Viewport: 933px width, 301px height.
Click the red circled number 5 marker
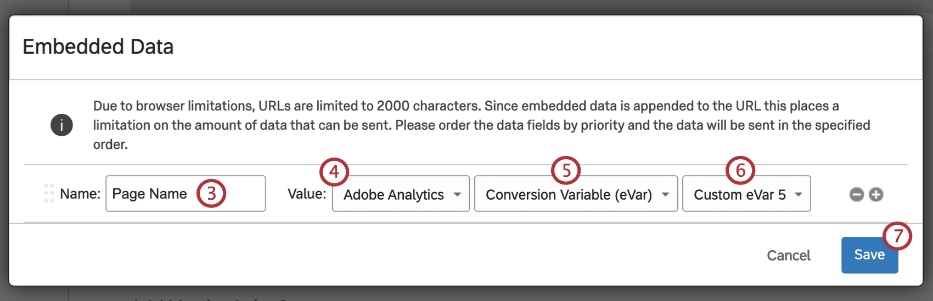566,171
